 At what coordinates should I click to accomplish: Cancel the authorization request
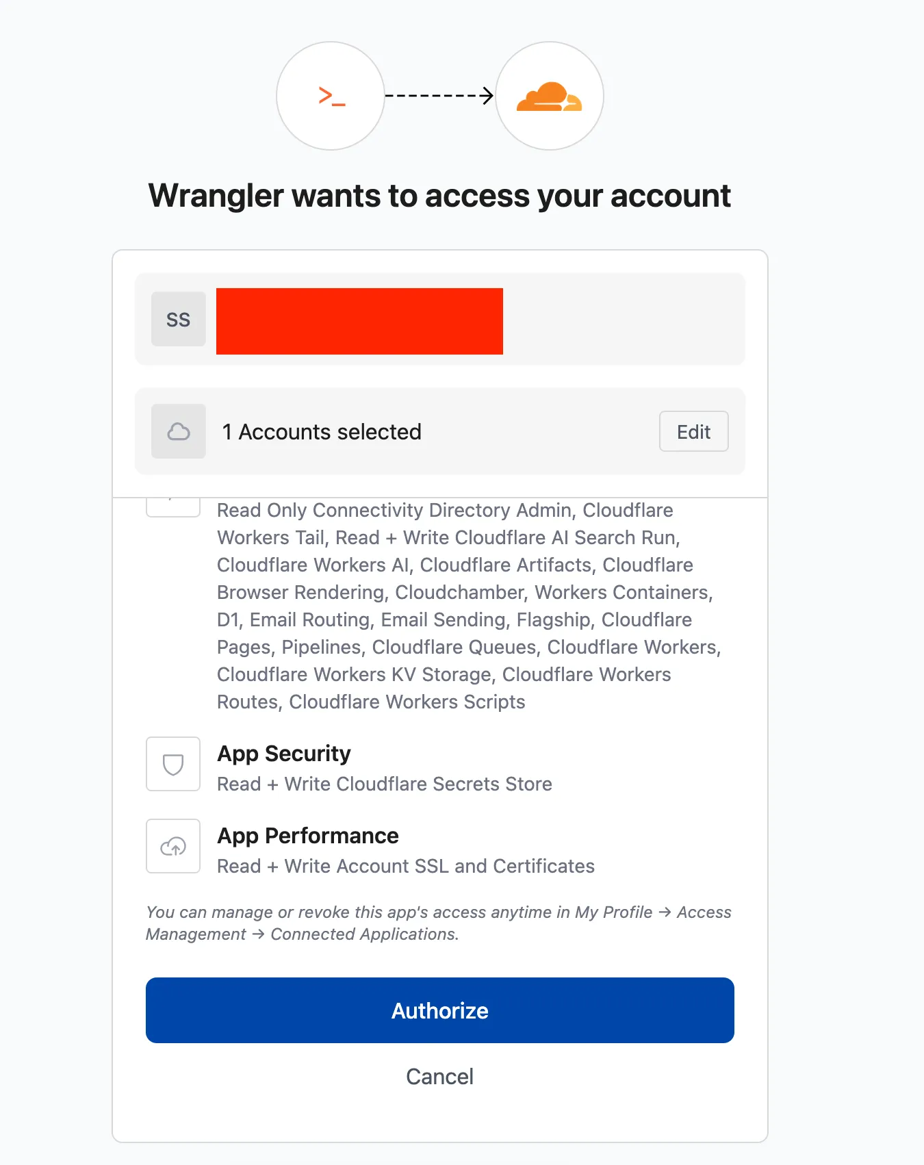tap(440, 1077)
